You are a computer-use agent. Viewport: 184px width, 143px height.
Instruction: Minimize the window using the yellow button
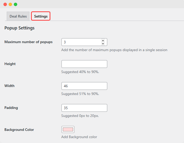[10, 4]
